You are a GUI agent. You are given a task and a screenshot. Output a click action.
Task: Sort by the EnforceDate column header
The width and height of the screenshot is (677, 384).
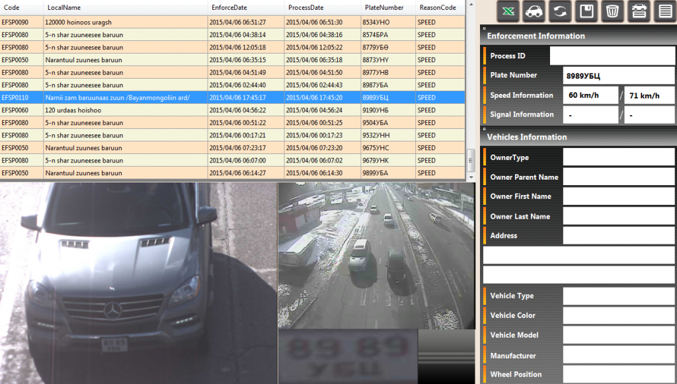click(228, 7)
